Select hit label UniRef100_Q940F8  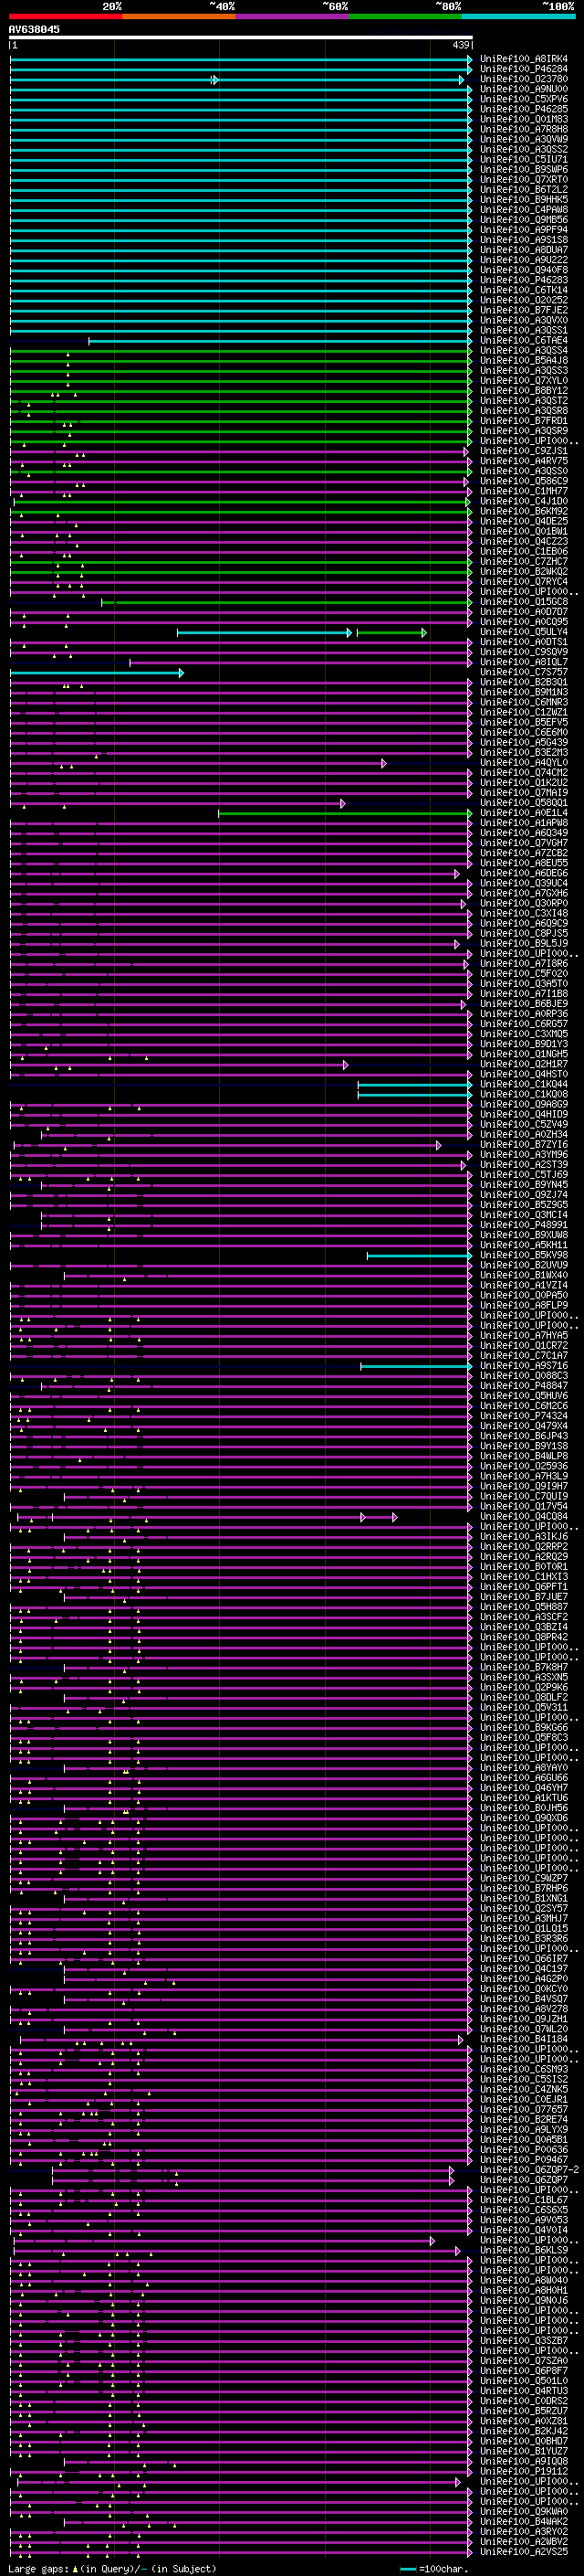coord(523,270)
